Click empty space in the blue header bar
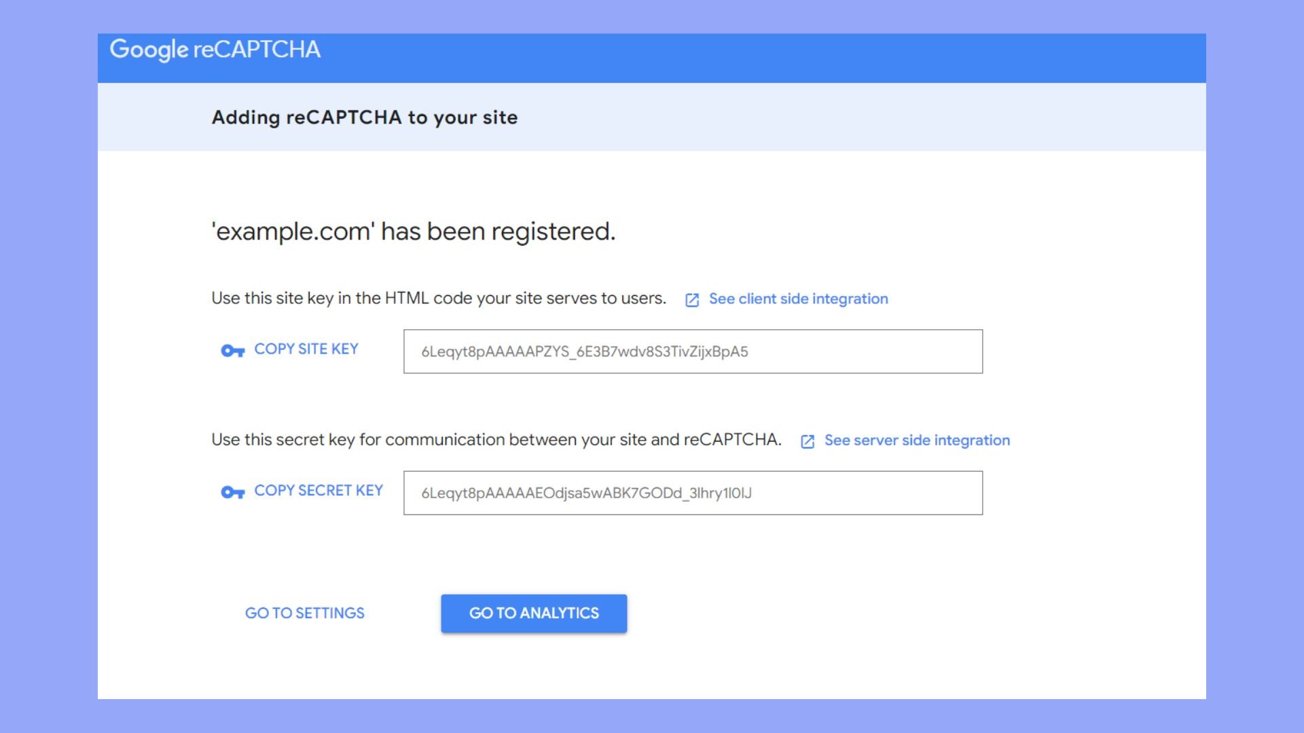Screen dimensions: 1304x733 click(747, 58)
